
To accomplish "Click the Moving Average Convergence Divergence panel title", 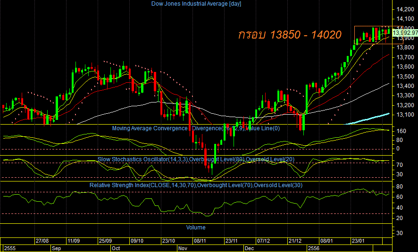I will [x=196, y=128].
